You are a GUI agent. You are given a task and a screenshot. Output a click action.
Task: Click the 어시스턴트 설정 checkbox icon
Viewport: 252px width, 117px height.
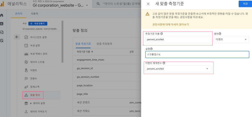[x=26, y=37]
